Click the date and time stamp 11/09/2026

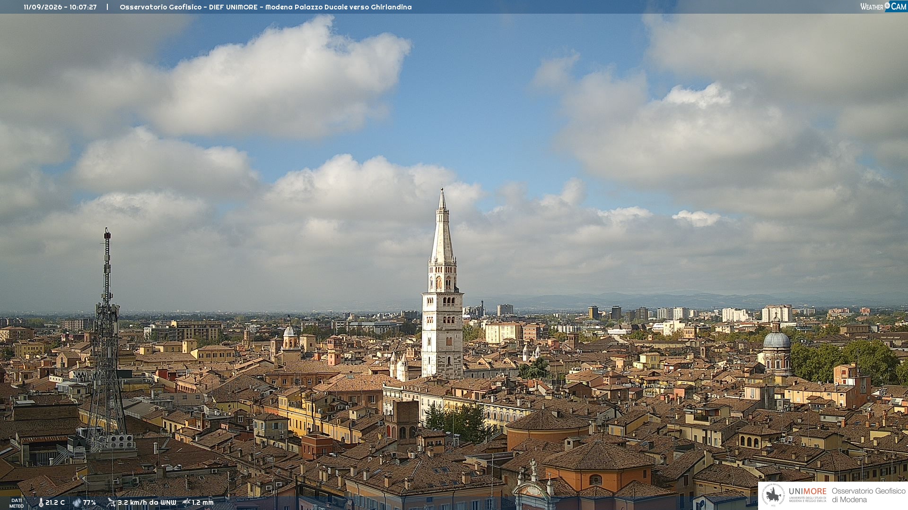[x=60, y=7]
